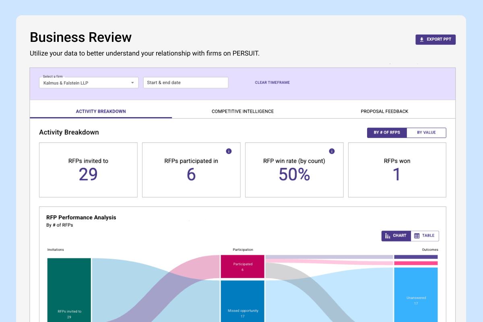This screenshot has height=322, width=483.
Task: Click the bar chart icon in Chart toggle
Action: (x=388, y=236)
